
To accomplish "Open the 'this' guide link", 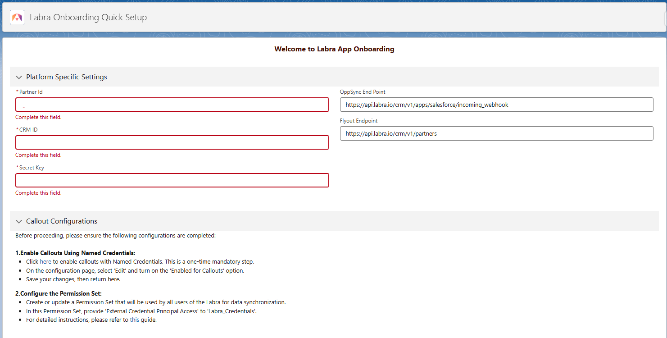I will 135,320.
